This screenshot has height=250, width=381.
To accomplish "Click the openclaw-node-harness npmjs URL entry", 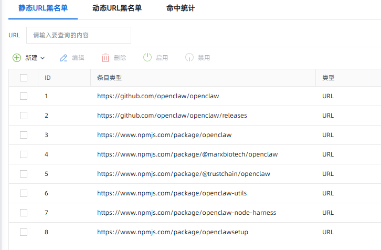I will (186, 213).
